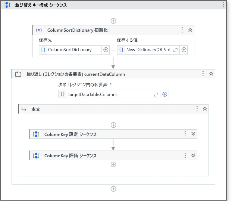Click the assign icon of ColumnSortDictionary 初期化
This screenshot has width=235, height=201.
click(x=39, y=30)
